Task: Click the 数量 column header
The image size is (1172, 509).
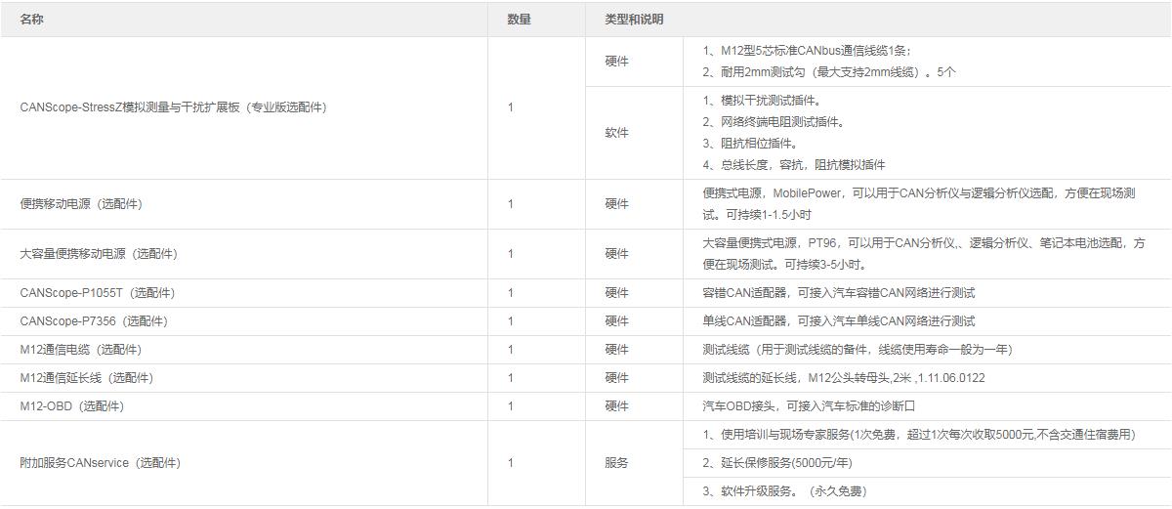Action: click(x=519, y=20)
